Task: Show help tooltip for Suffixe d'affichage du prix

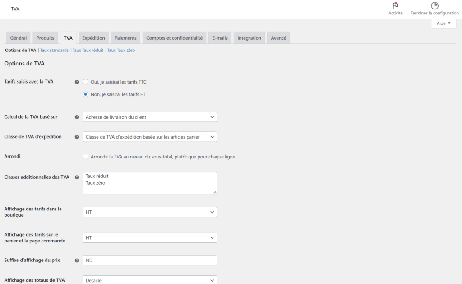Action: [x=77, y=261]
